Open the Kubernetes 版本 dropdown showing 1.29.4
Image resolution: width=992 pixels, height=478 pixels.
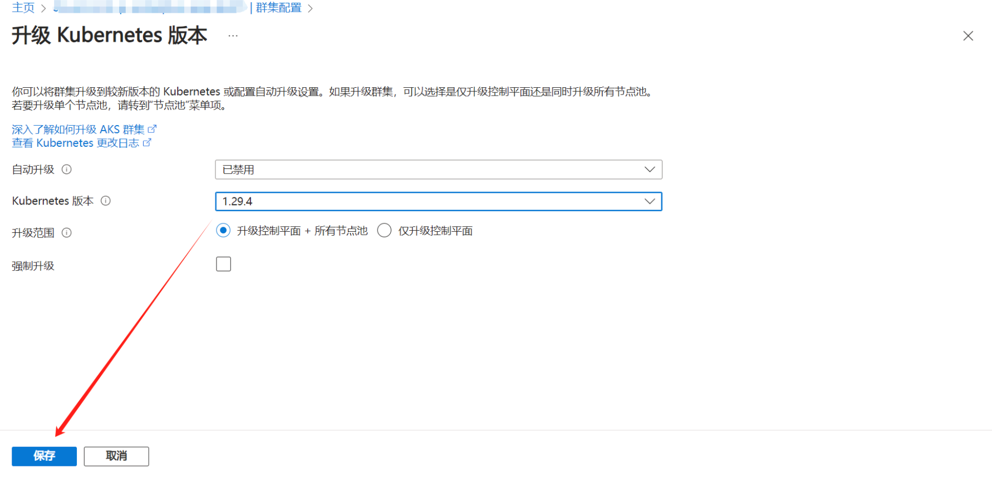pos(439,201)
